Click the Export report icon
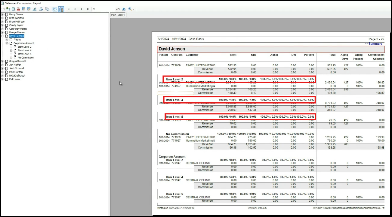Screen dimensions: 392x217 click(x=35, y=9)
